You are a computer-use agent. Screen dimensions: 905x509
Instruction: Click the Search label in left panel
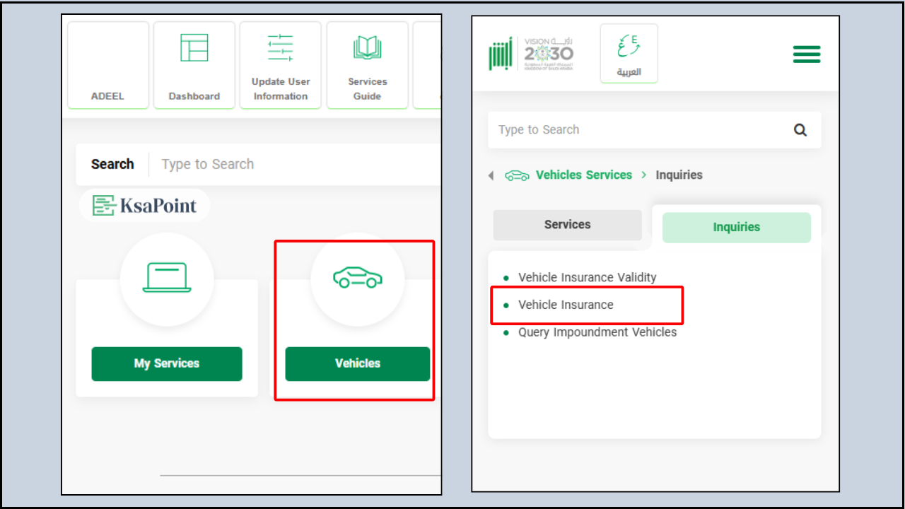coord(112,164)
